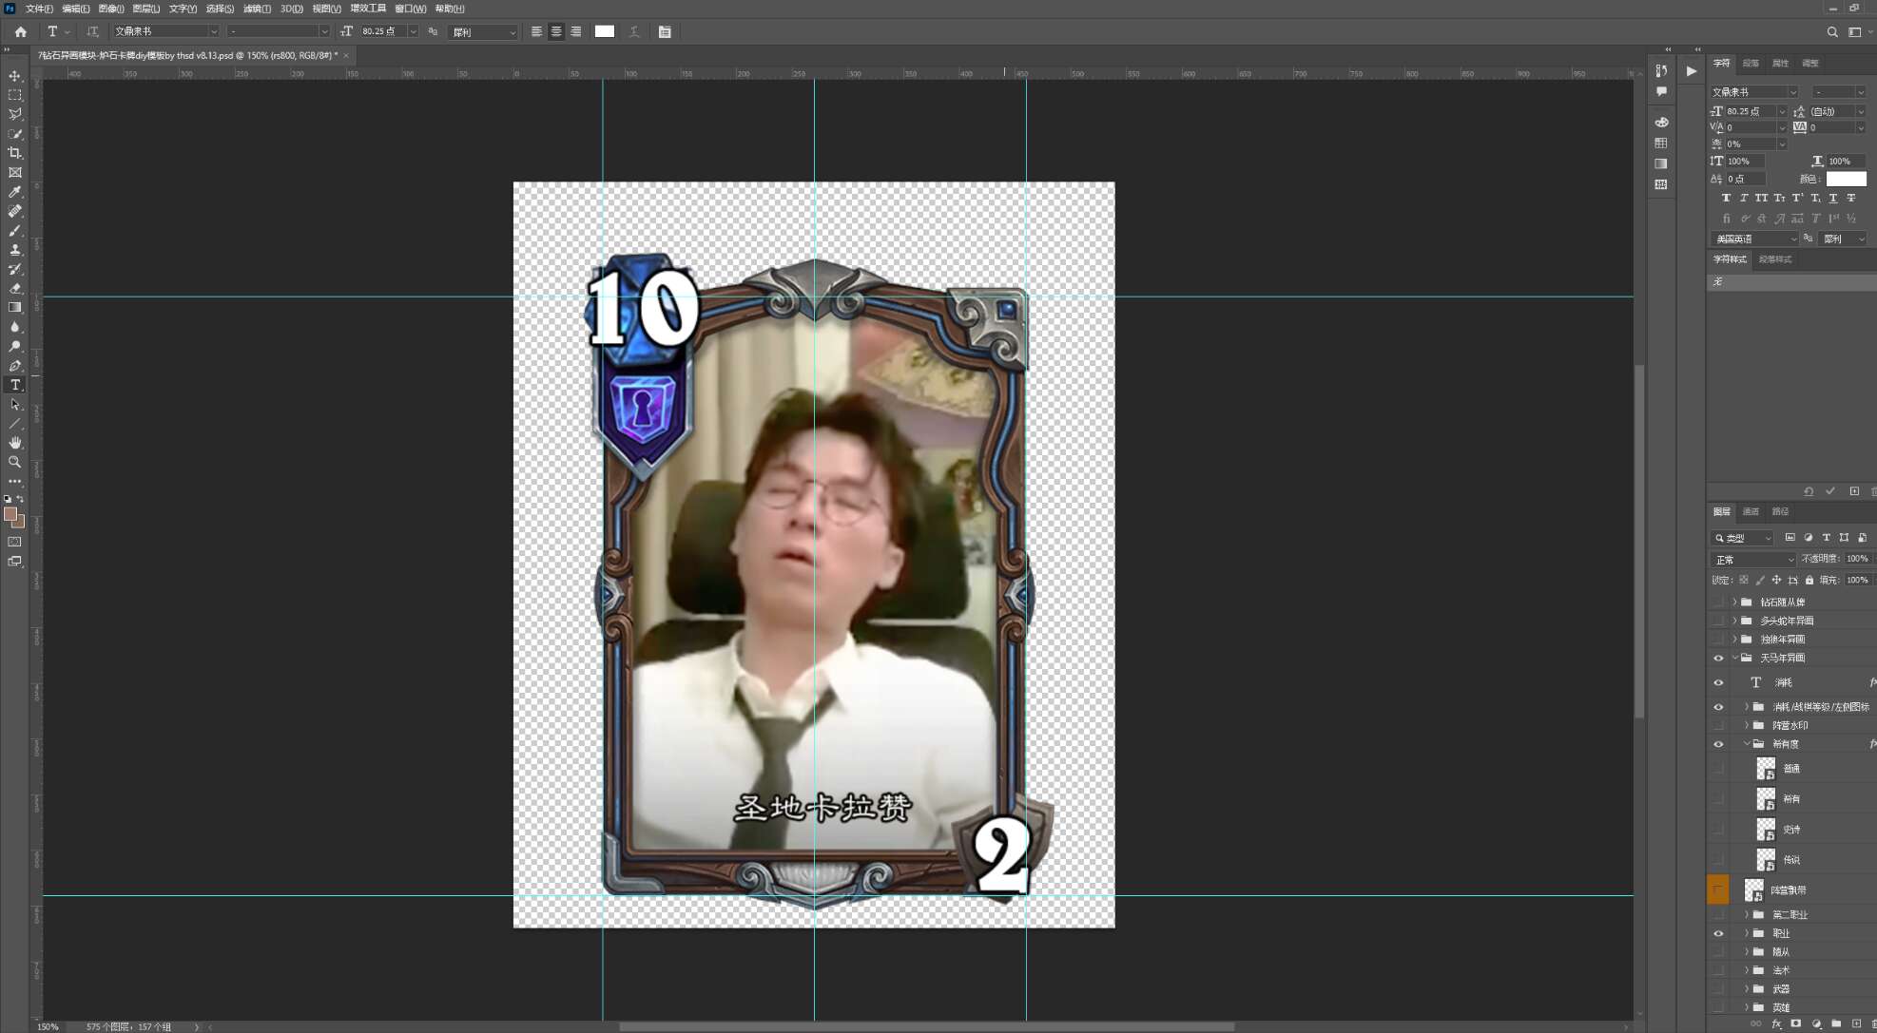Open the 滤镜(T) menu
The width and height of the screenshot is (1877, 1033).
point(257,9)
